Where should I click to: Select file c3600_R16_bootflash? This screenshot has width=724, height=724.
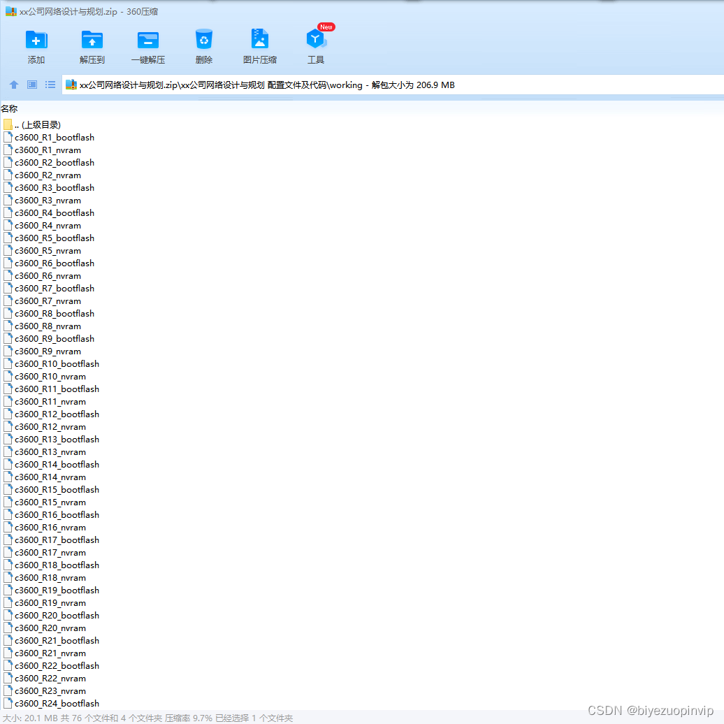(51, 515)
